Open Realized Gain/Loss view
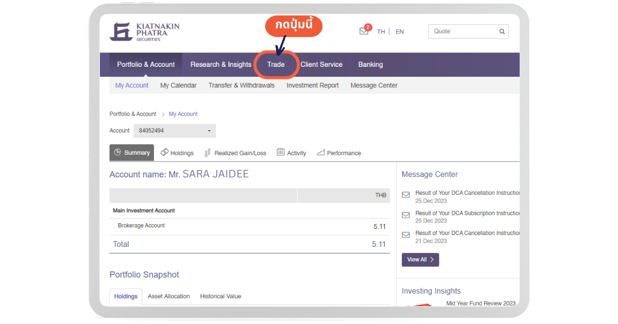 click(x=235, y=153)
